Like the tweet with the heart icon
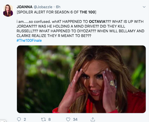Image resolution: width=150 pixels, height=122 pixels. click(68, 120)
